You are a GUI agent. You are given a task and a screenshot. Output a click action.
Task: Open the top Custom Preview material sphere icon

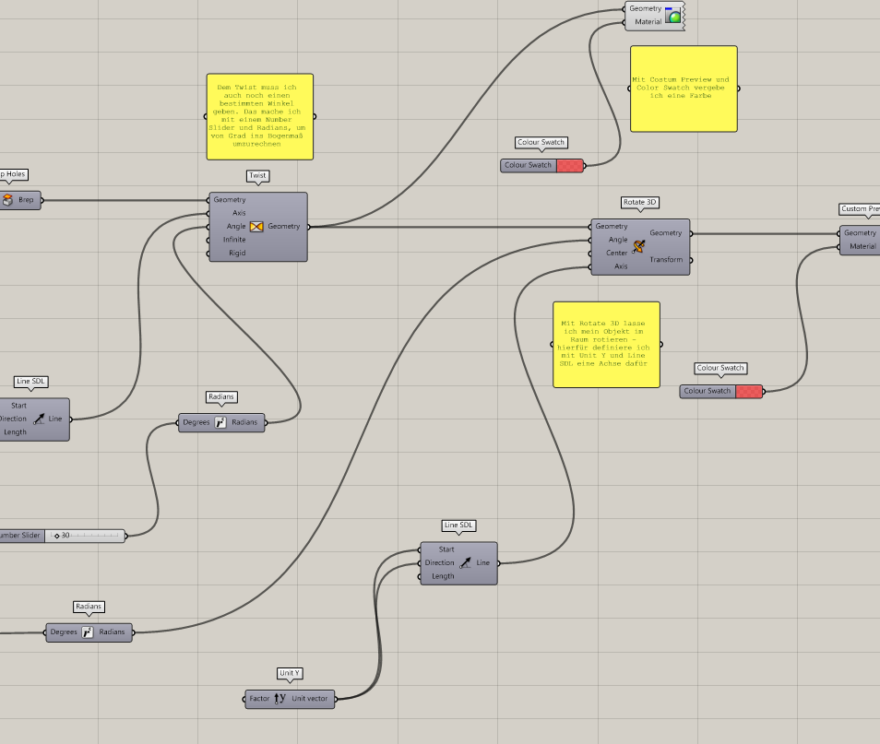pos(672,14)
